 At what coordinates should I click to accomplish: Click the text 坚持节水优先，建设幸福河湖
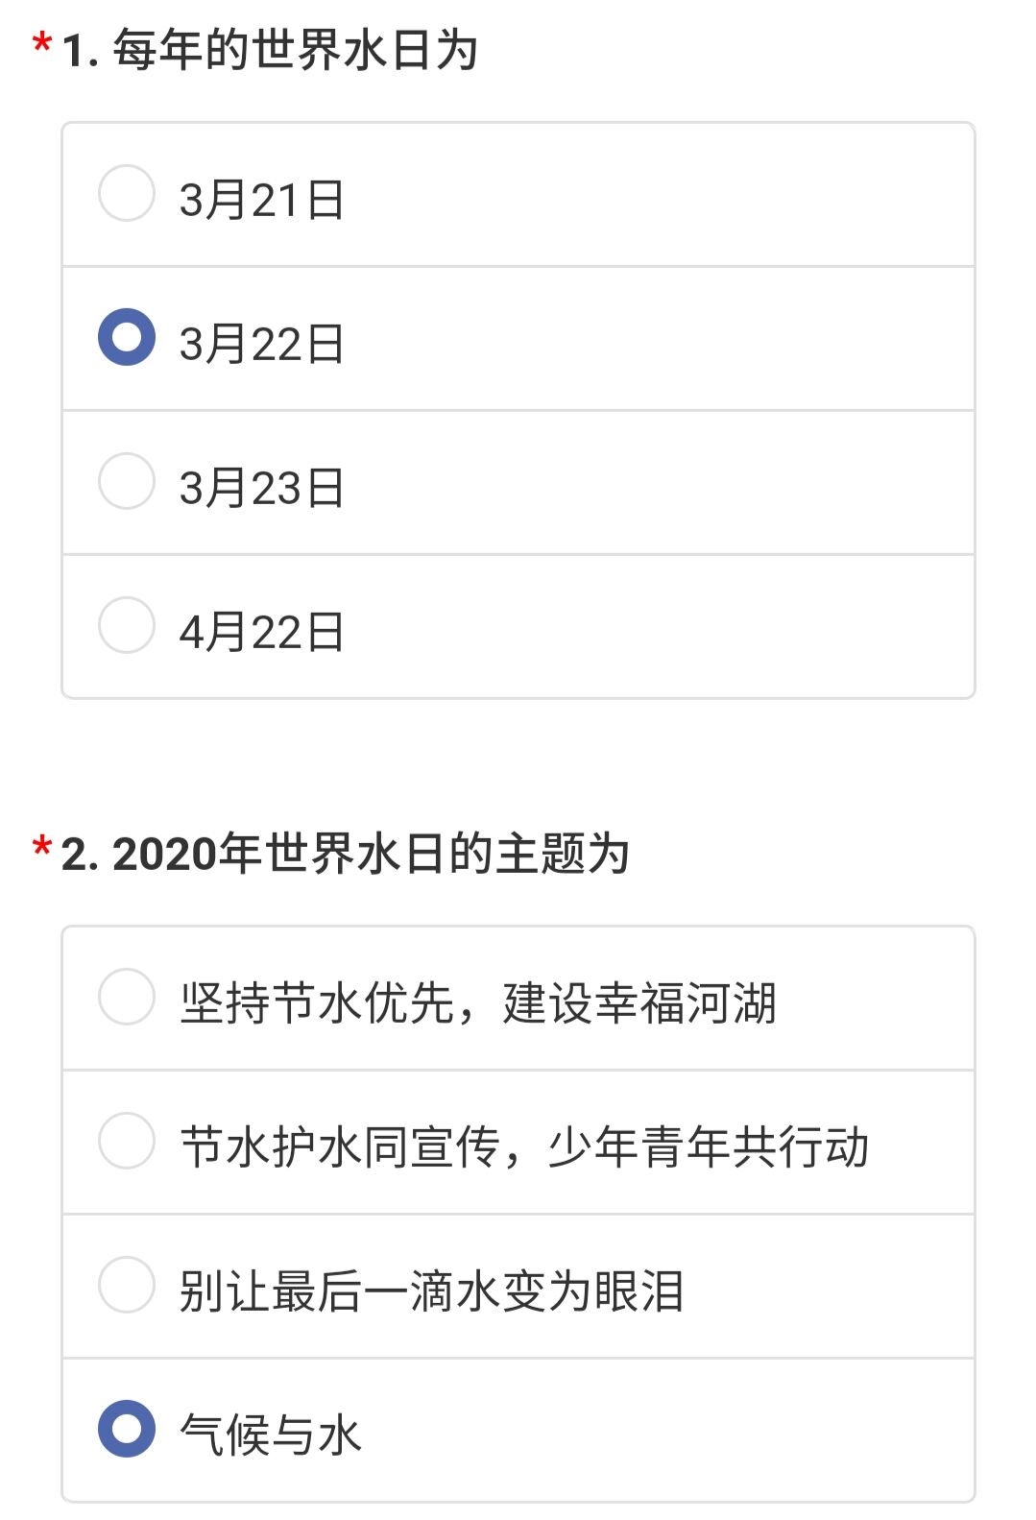(478, 1003)
